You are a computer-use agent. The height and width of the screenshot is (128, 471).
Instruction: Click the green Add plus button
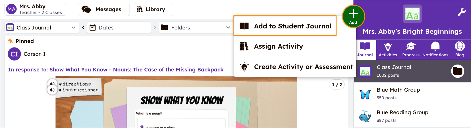(x=353, y=16)
